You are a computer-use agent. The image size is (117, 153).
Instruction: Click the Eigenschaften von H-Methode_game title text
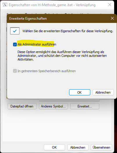(52, 5)
